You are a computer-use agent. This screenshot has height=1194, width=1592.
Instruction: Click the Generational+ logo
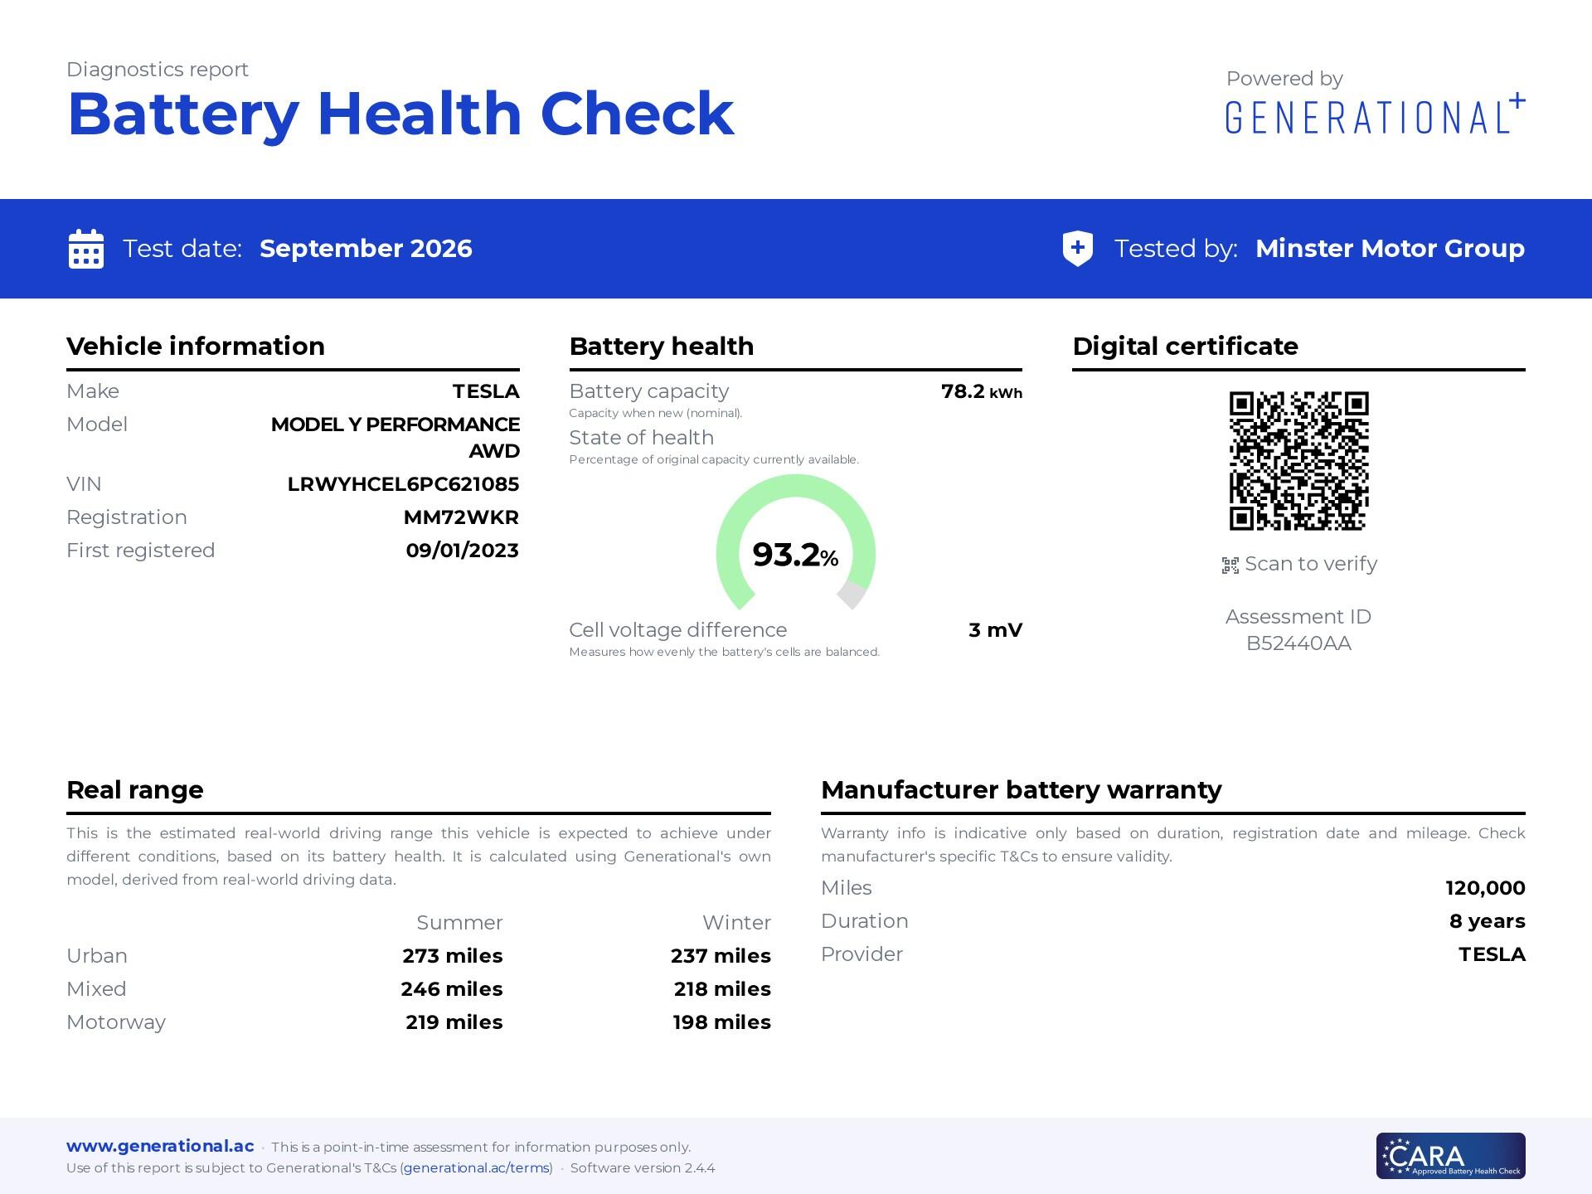[1376, 114]
